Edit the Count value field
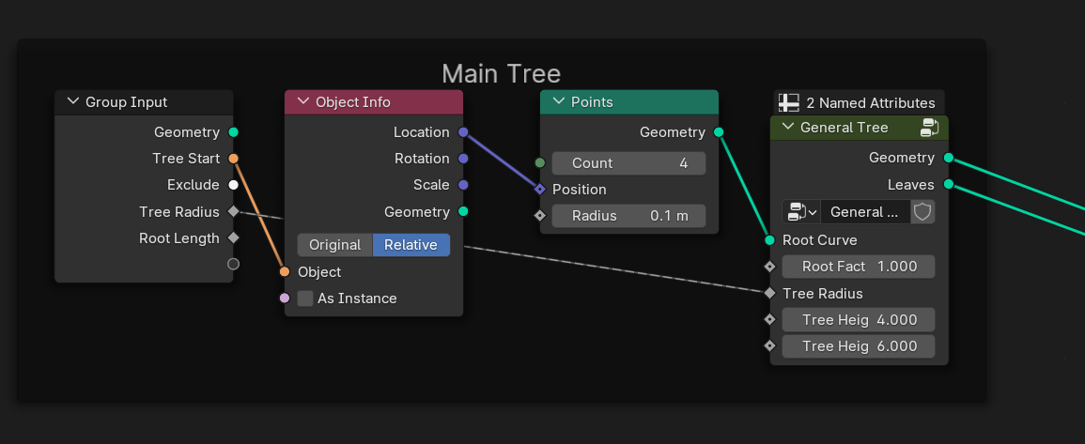Viewport: 1085px width, 444px height. [x=629, y=163]
